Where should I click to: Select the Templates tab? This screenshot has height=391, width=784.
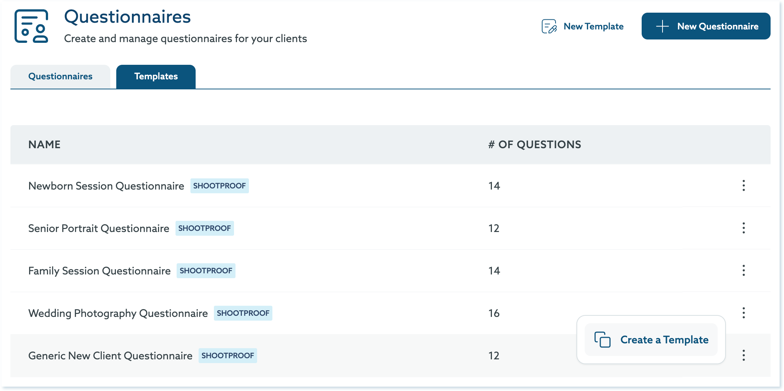(x=156, y=76)
